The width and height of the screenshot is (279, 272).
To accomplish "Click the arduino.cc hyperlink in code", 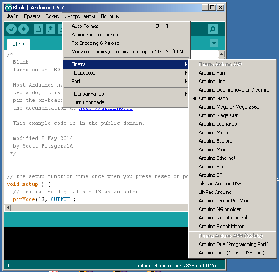I will coord(106,109).
